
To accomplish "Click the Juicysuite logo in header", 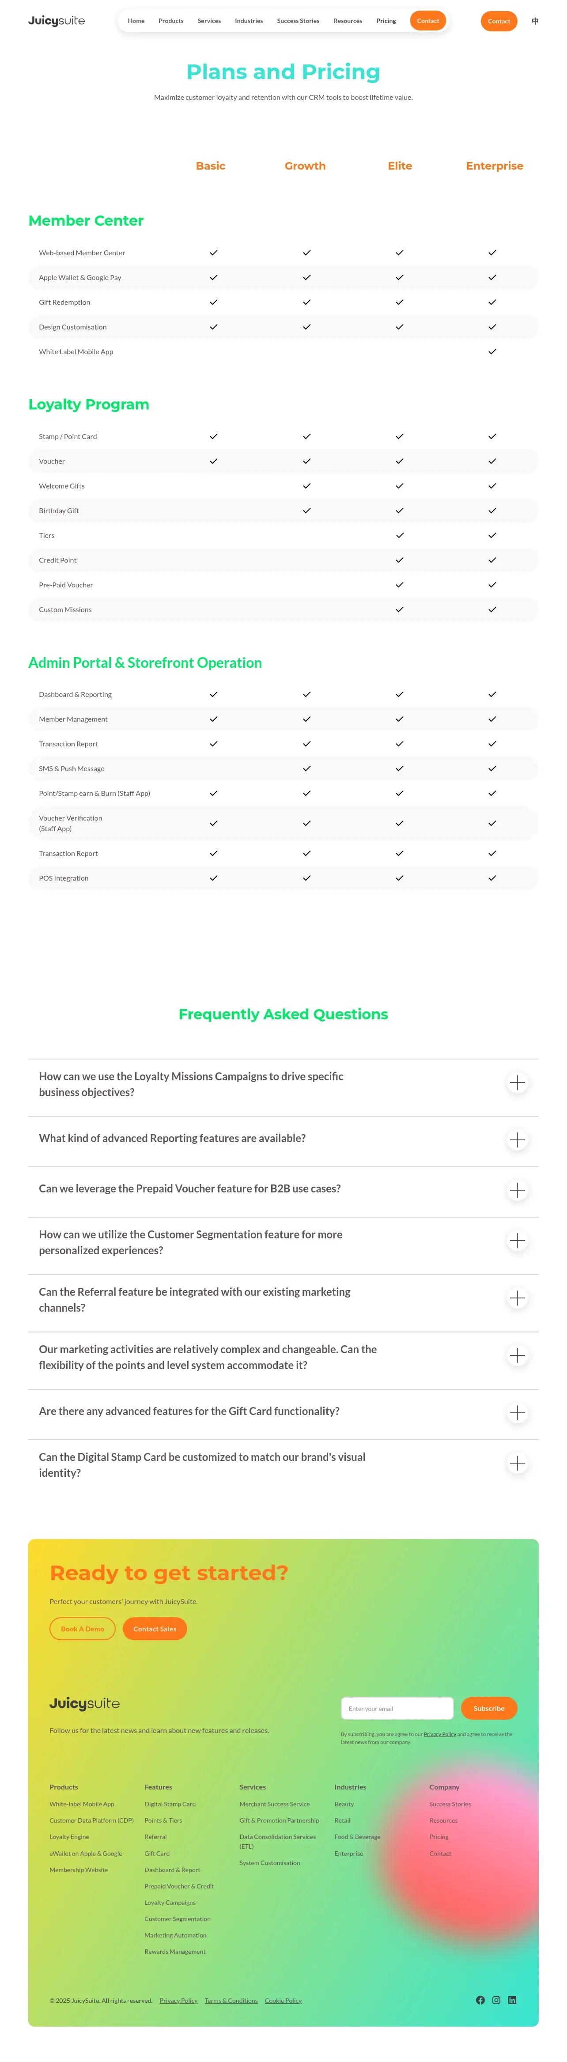I will point(56,21).
